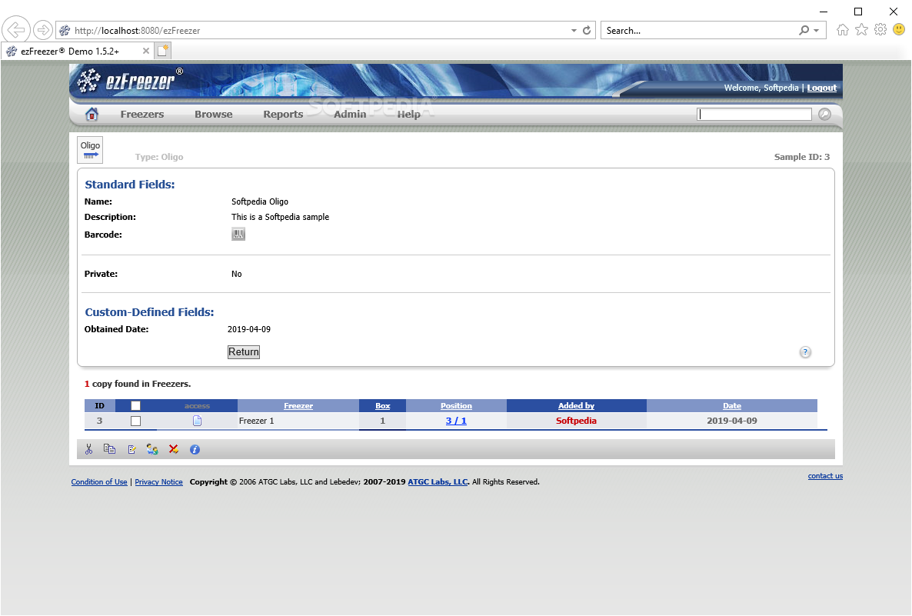Focus the ezFreezer search input field
The height and width of the screenshot is (616, 912).
point(754,114)
